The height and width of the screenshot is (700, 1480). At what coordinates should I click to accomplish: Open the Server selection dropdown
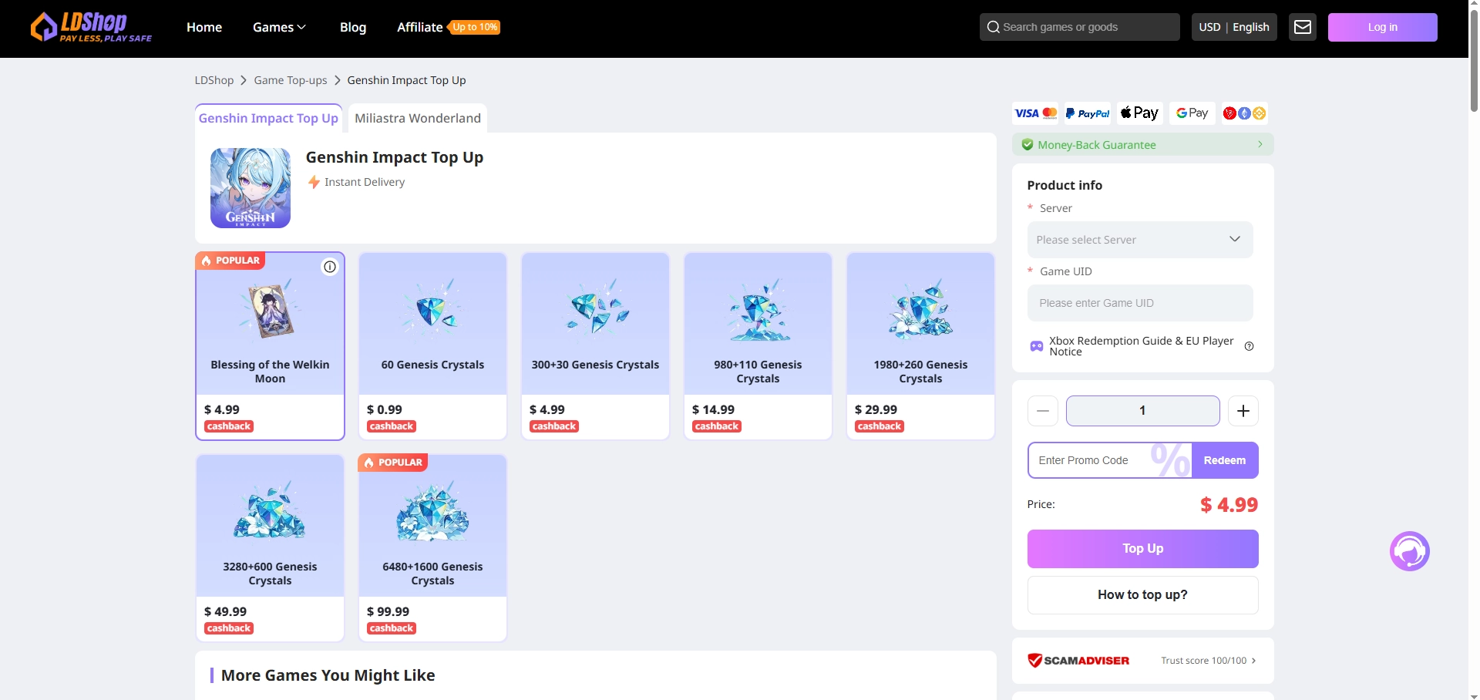[1140, 240]
